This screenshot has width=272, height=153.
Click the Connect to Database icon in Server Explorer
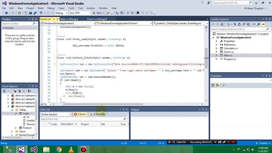click(15, 91)
